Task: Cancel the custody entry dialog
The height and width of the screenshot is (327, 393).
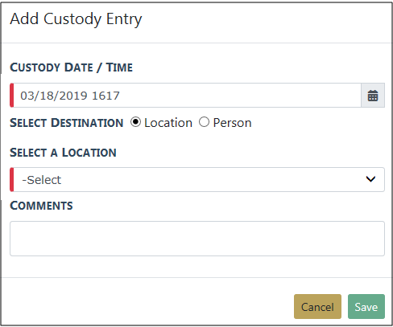Action: pos(317,307)
